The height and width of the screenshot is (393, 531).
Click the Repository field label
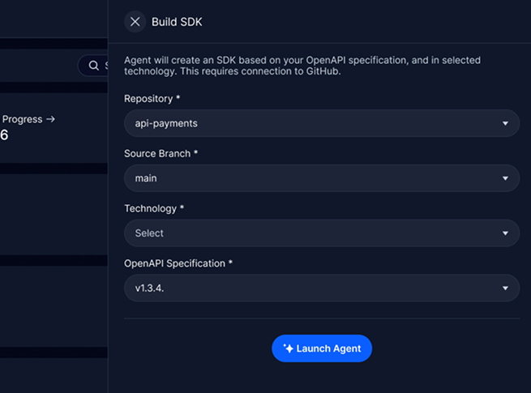point(152,99)
